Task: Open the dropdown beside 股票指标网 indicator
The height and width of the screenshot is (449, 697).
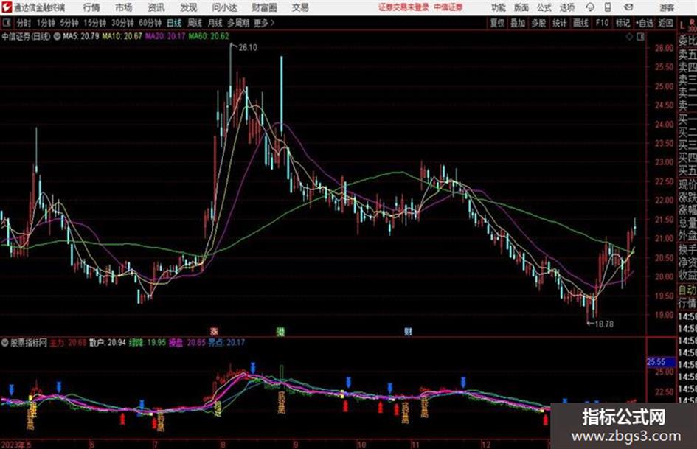Action: point(5,343)
